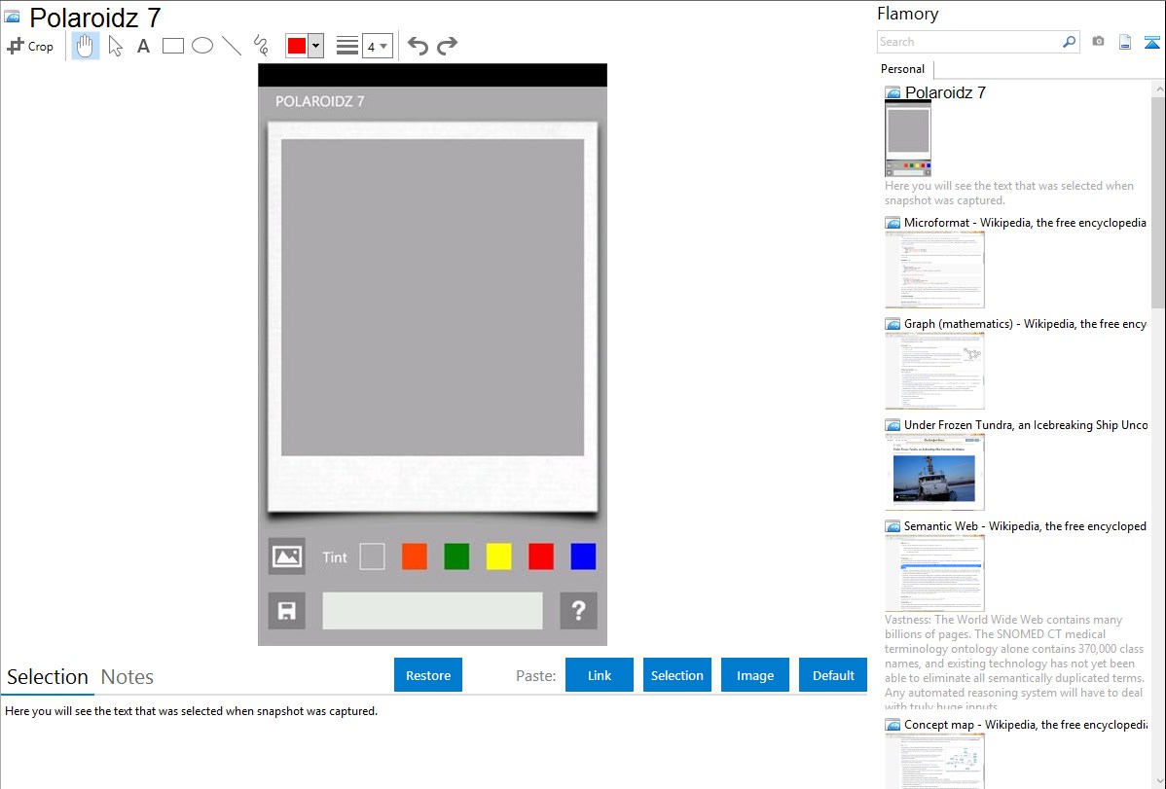This screenshot has height=789, width=1166.
Task: Click the green tint swatch
Action: click(x=456, y=556)
